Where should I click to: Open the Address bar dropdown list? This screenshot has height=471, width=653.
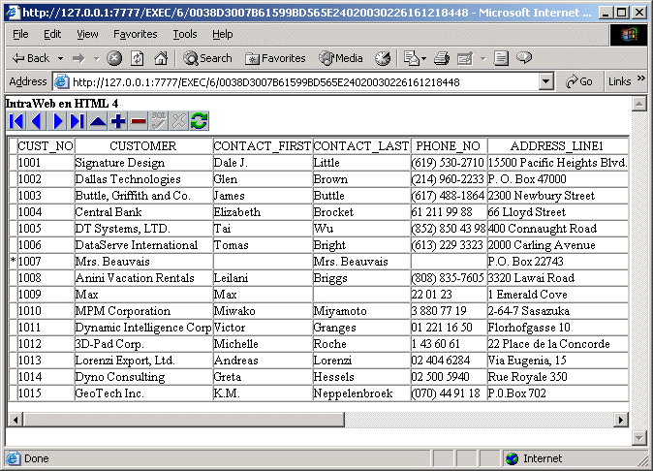pyautogui.click(x=546, y=81)
